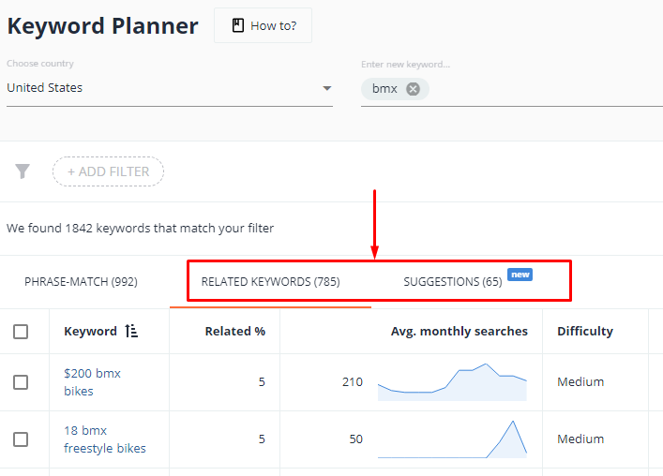Tick the select-all checkbox in header

click(x=21, y=332)
